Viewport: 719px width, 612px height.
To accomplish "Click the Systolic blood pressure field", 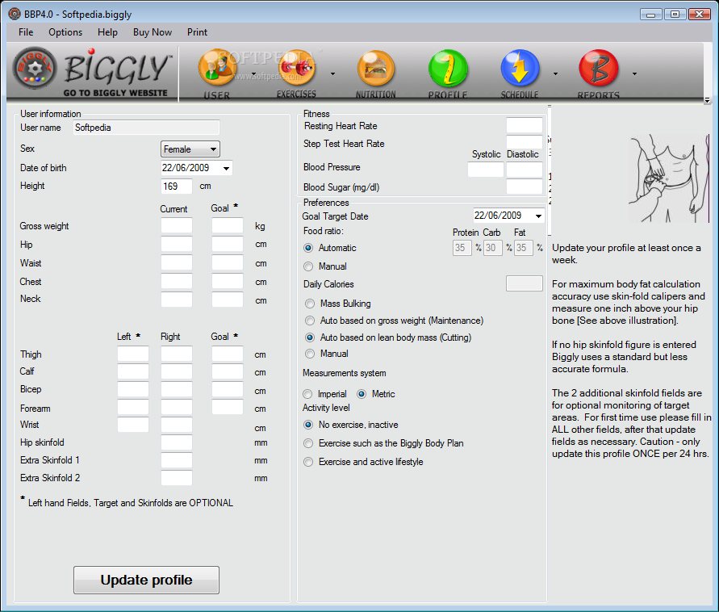I will tap(486, 170).
